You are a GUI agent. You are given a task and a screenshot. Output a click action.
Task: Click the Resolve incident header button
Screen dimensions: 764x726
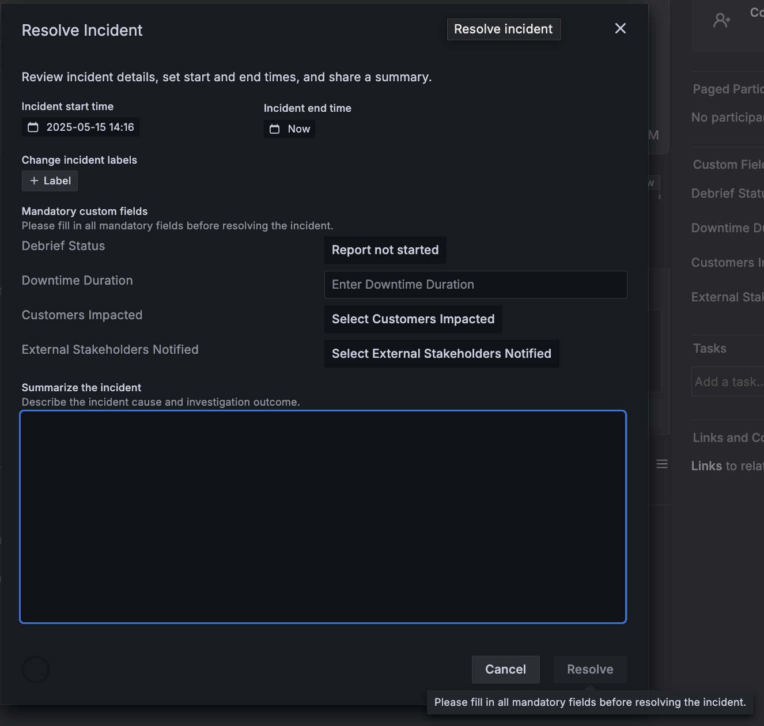pos(503,29)
